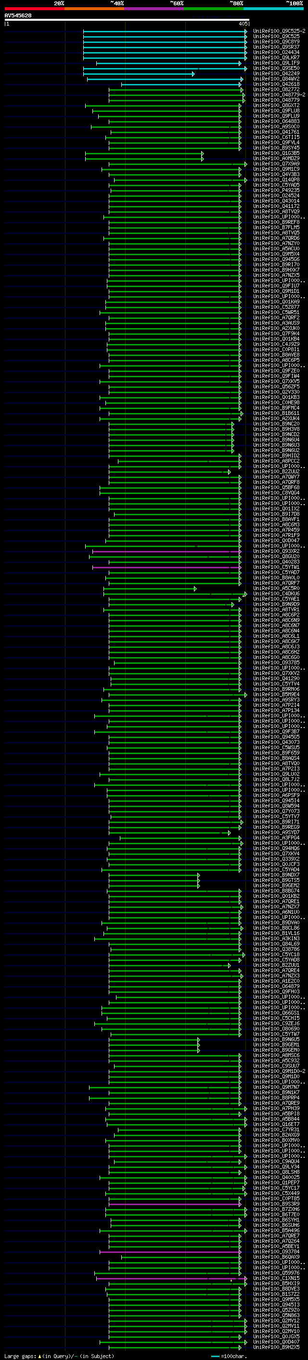The image size is (308, 1360).
Task: Click the purple ~60% identity legend segment
Action: 154,9
